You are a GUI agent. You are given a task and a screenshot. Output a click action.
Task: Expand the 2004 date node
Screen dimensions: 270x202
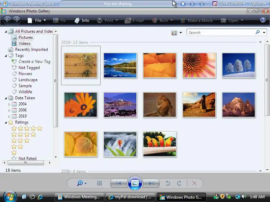(x=9, y=104)
